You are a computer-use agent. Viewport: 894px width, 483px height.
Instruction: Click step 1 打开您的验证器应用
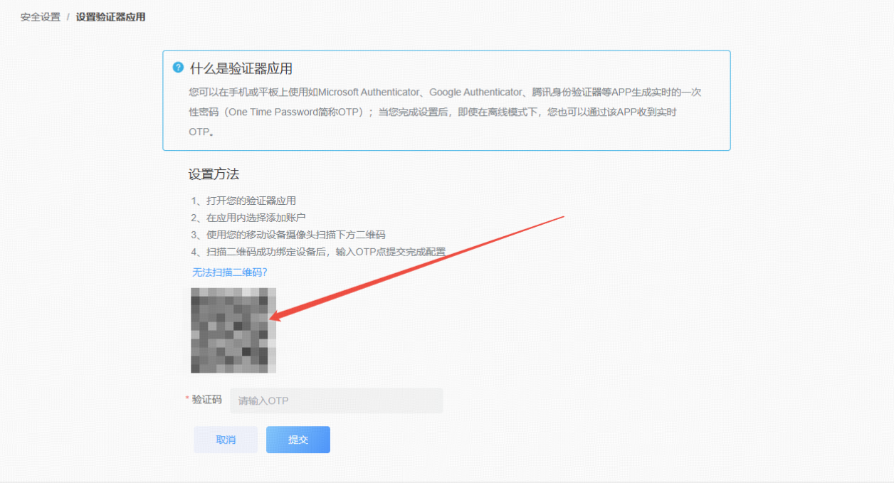243,201
